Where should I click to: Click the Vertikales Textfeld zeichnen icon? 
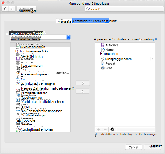18,100
